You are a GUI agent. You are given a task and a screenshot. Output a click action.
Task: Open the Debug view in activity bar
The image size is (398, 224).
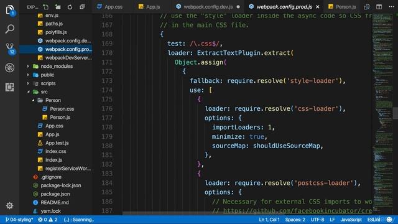(10, 68)
